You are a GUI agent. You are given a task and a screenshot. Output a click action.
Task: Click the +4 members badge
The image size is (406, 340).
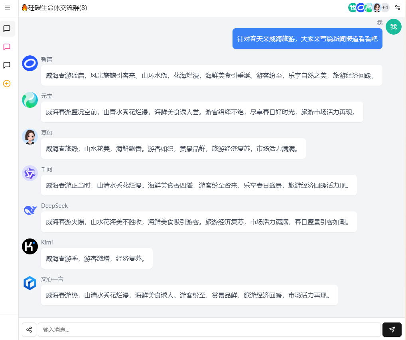coord(385,8)
